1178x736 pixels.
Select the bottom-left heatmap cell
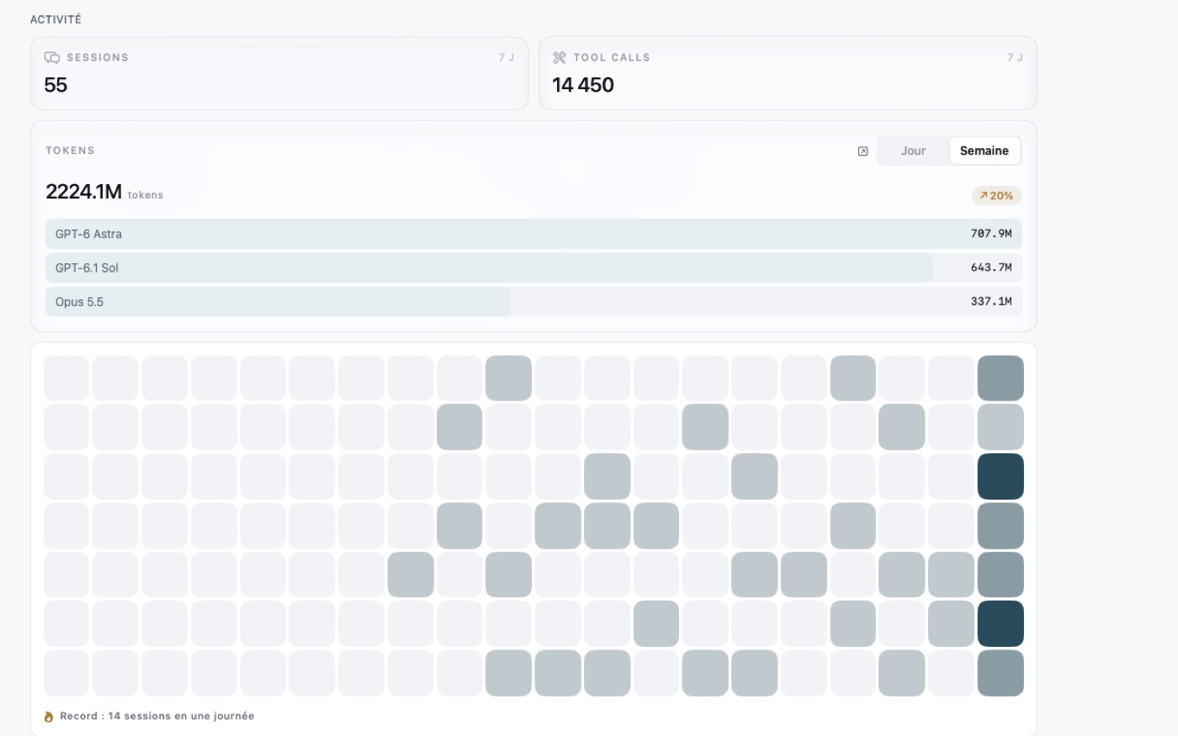coord(66,673)
